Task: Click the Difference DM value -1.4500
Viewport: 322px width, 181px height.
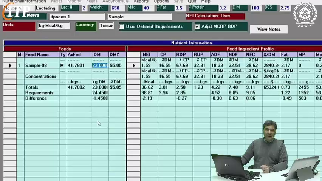Action: (x=100, y=98)
